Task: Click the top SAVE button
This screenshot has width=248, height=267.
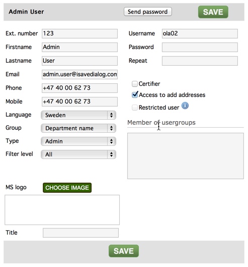Action: tap(213, 12)
